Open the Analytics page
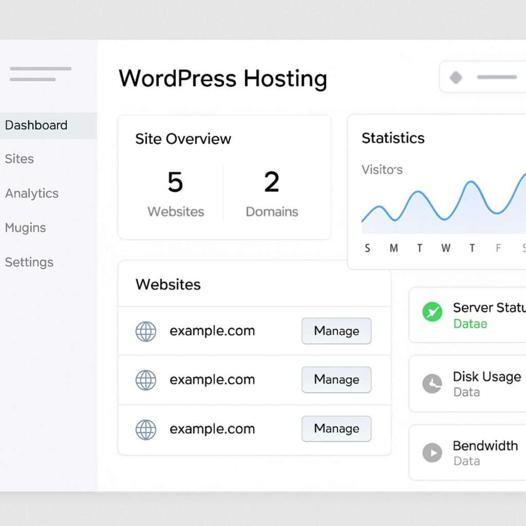The image size is (526, 526). pos(31,194)
